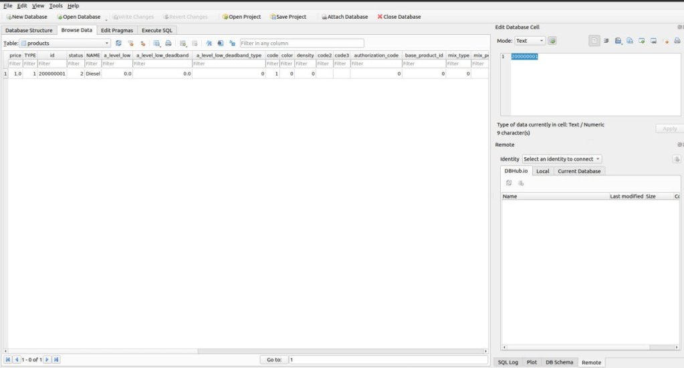
Task: Click the refresh table data icon
Action: tap(118, 43)
